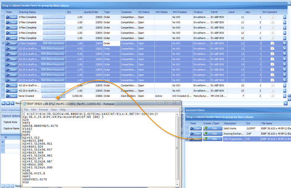Start timer on Solid Works document row

[x=196, y=128]
